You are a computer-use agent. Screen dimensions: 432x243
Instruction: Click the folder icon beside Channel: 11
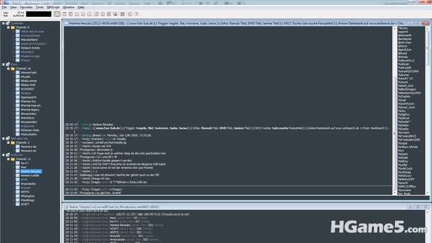13,159
